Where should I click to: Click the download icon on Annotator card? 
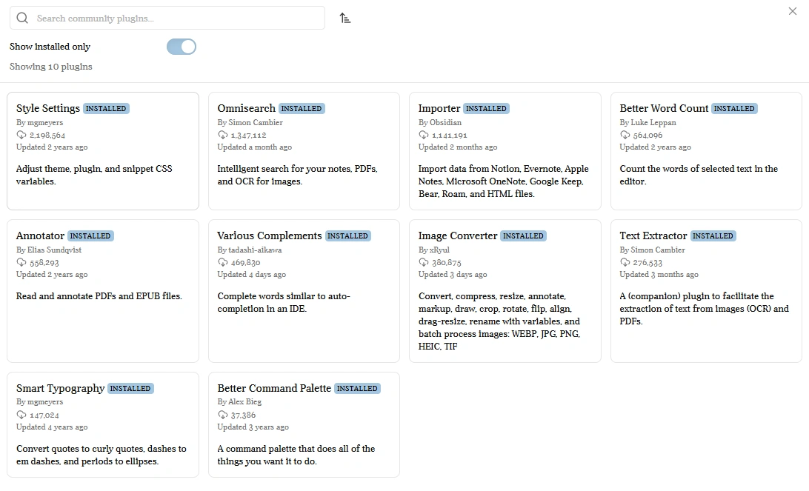[21, 263]
